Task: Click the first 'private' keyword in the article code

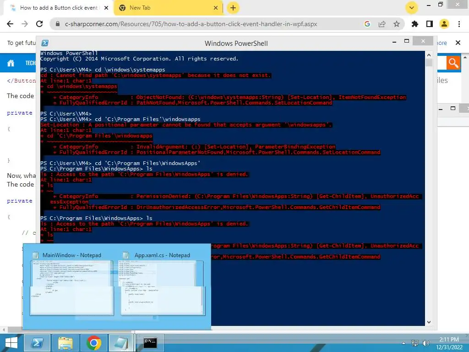Action: pos(20,113)
